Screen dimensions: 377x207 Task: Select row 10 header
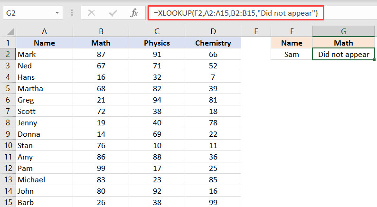(x=8, y=145)
